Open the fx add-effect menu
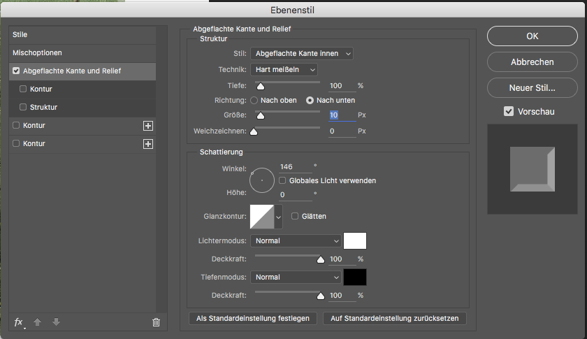This screenshot has height=339, width=587. [x=19, y=322]
